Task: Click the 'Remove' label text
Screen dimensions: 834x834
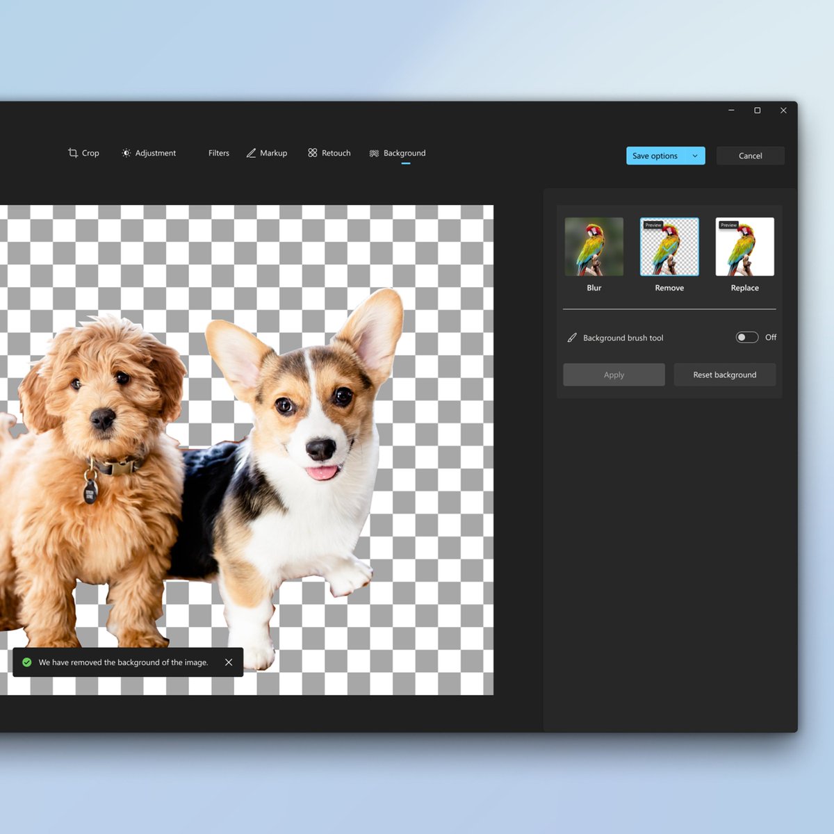Action: pos(669,288)
